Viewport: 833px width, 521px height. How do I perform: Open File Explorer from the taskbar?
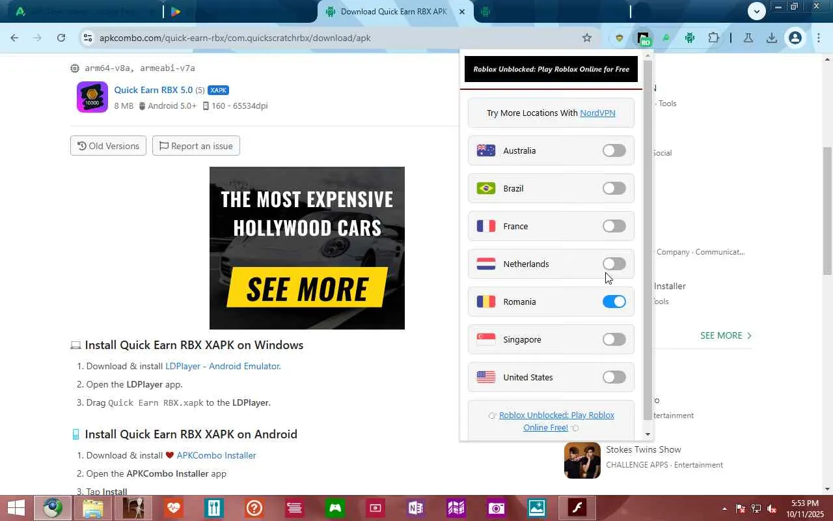[x=93, y=508]
